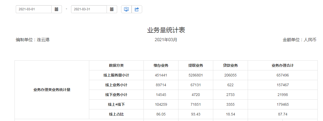Select the 线上占比 row label
The image size is (323, 121).
pos(116,114)
